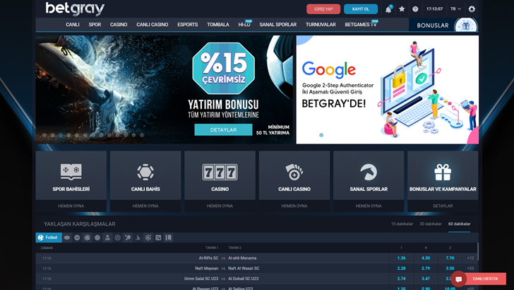This screenshot has height=290, width=514.
Task: Open live support chat bubble icon
Action: 459,279
